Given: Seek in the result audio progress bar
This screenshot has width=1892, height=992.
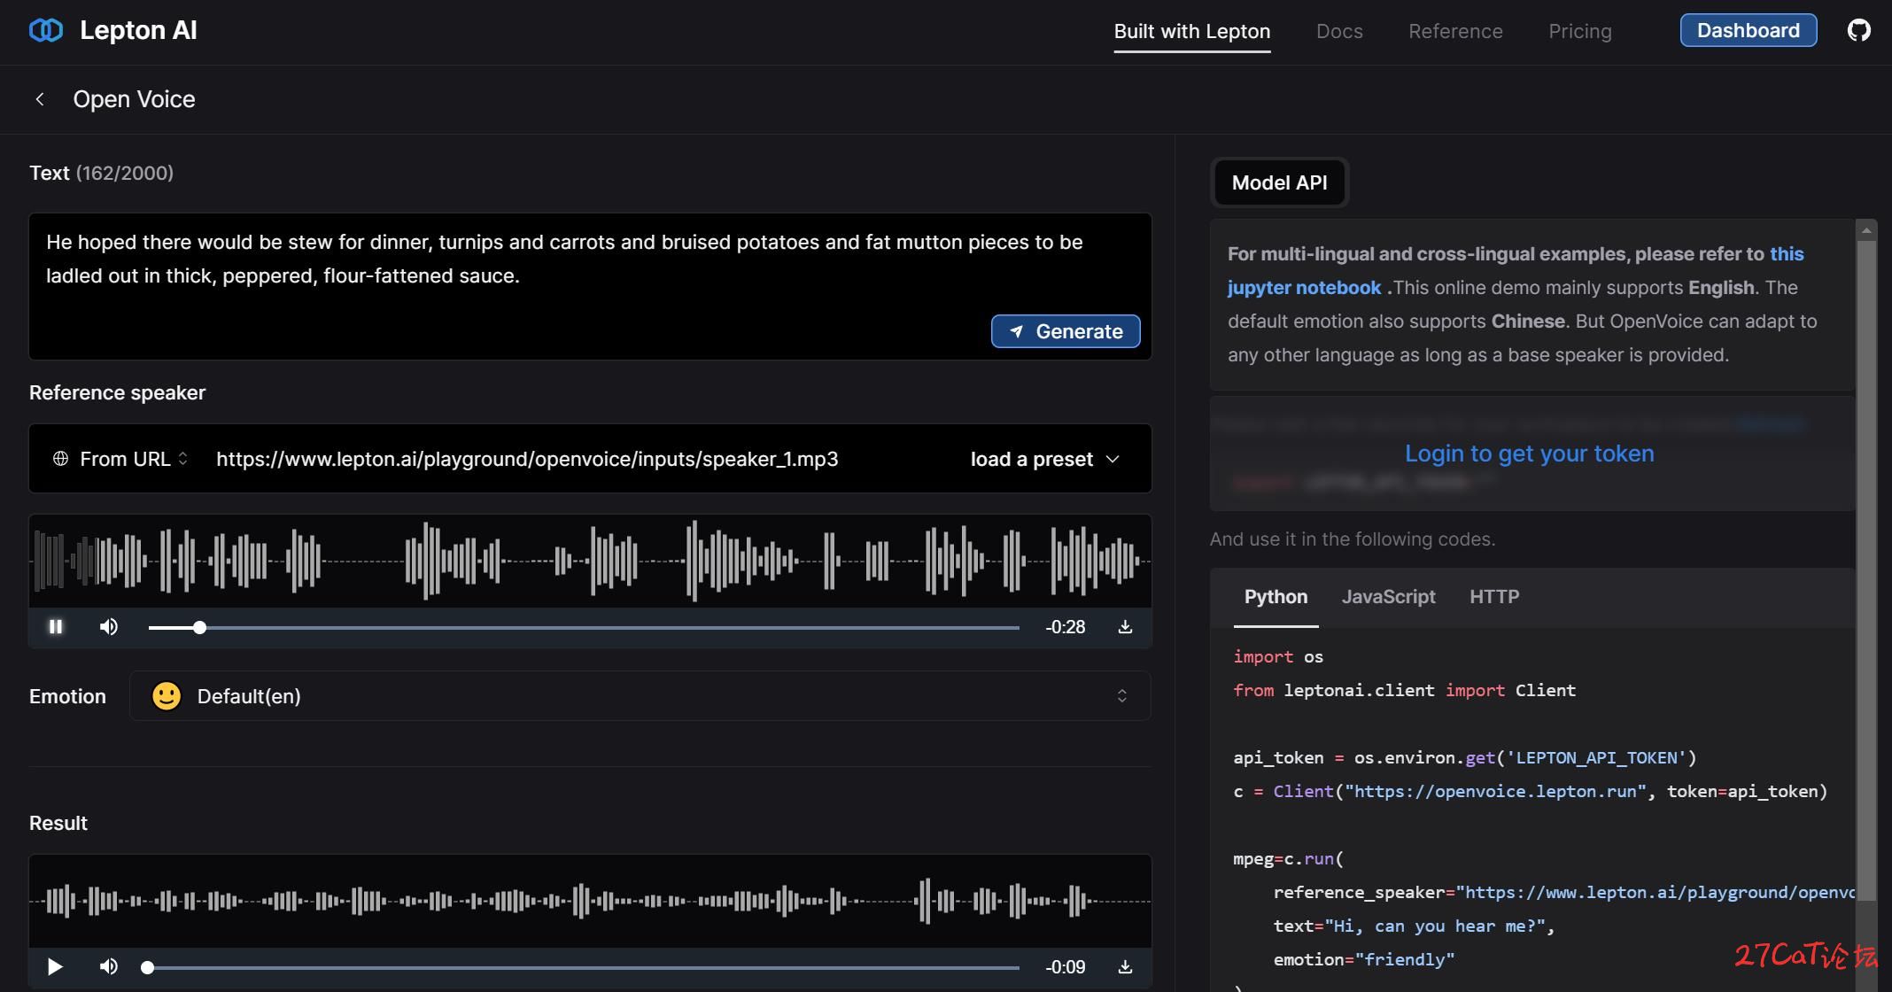Looking at the screenshot, I should click(584, 967).
